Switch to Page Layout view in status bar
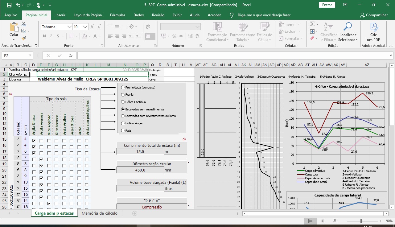Viewport: 395px width, 227px height. point(323,221)
